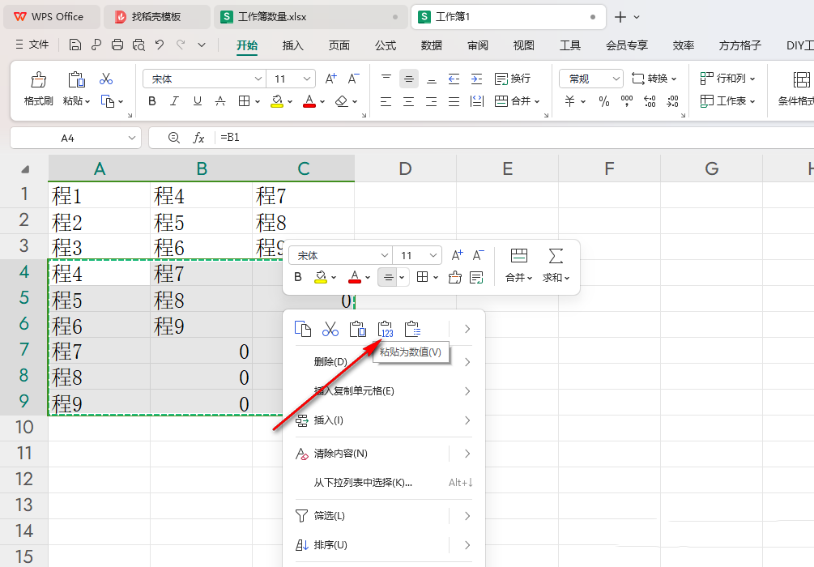Screen dimensions: 814x567
Task: Click the Decrease Indent icon
Action: point(454,79)
